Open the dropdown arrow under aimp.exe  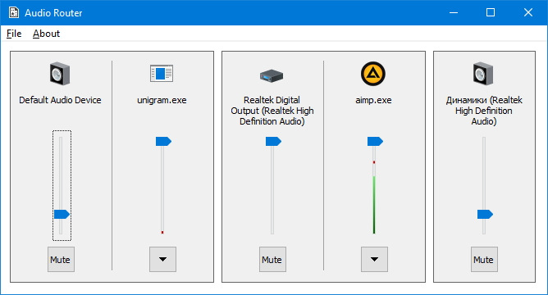(x=374, y=260)
